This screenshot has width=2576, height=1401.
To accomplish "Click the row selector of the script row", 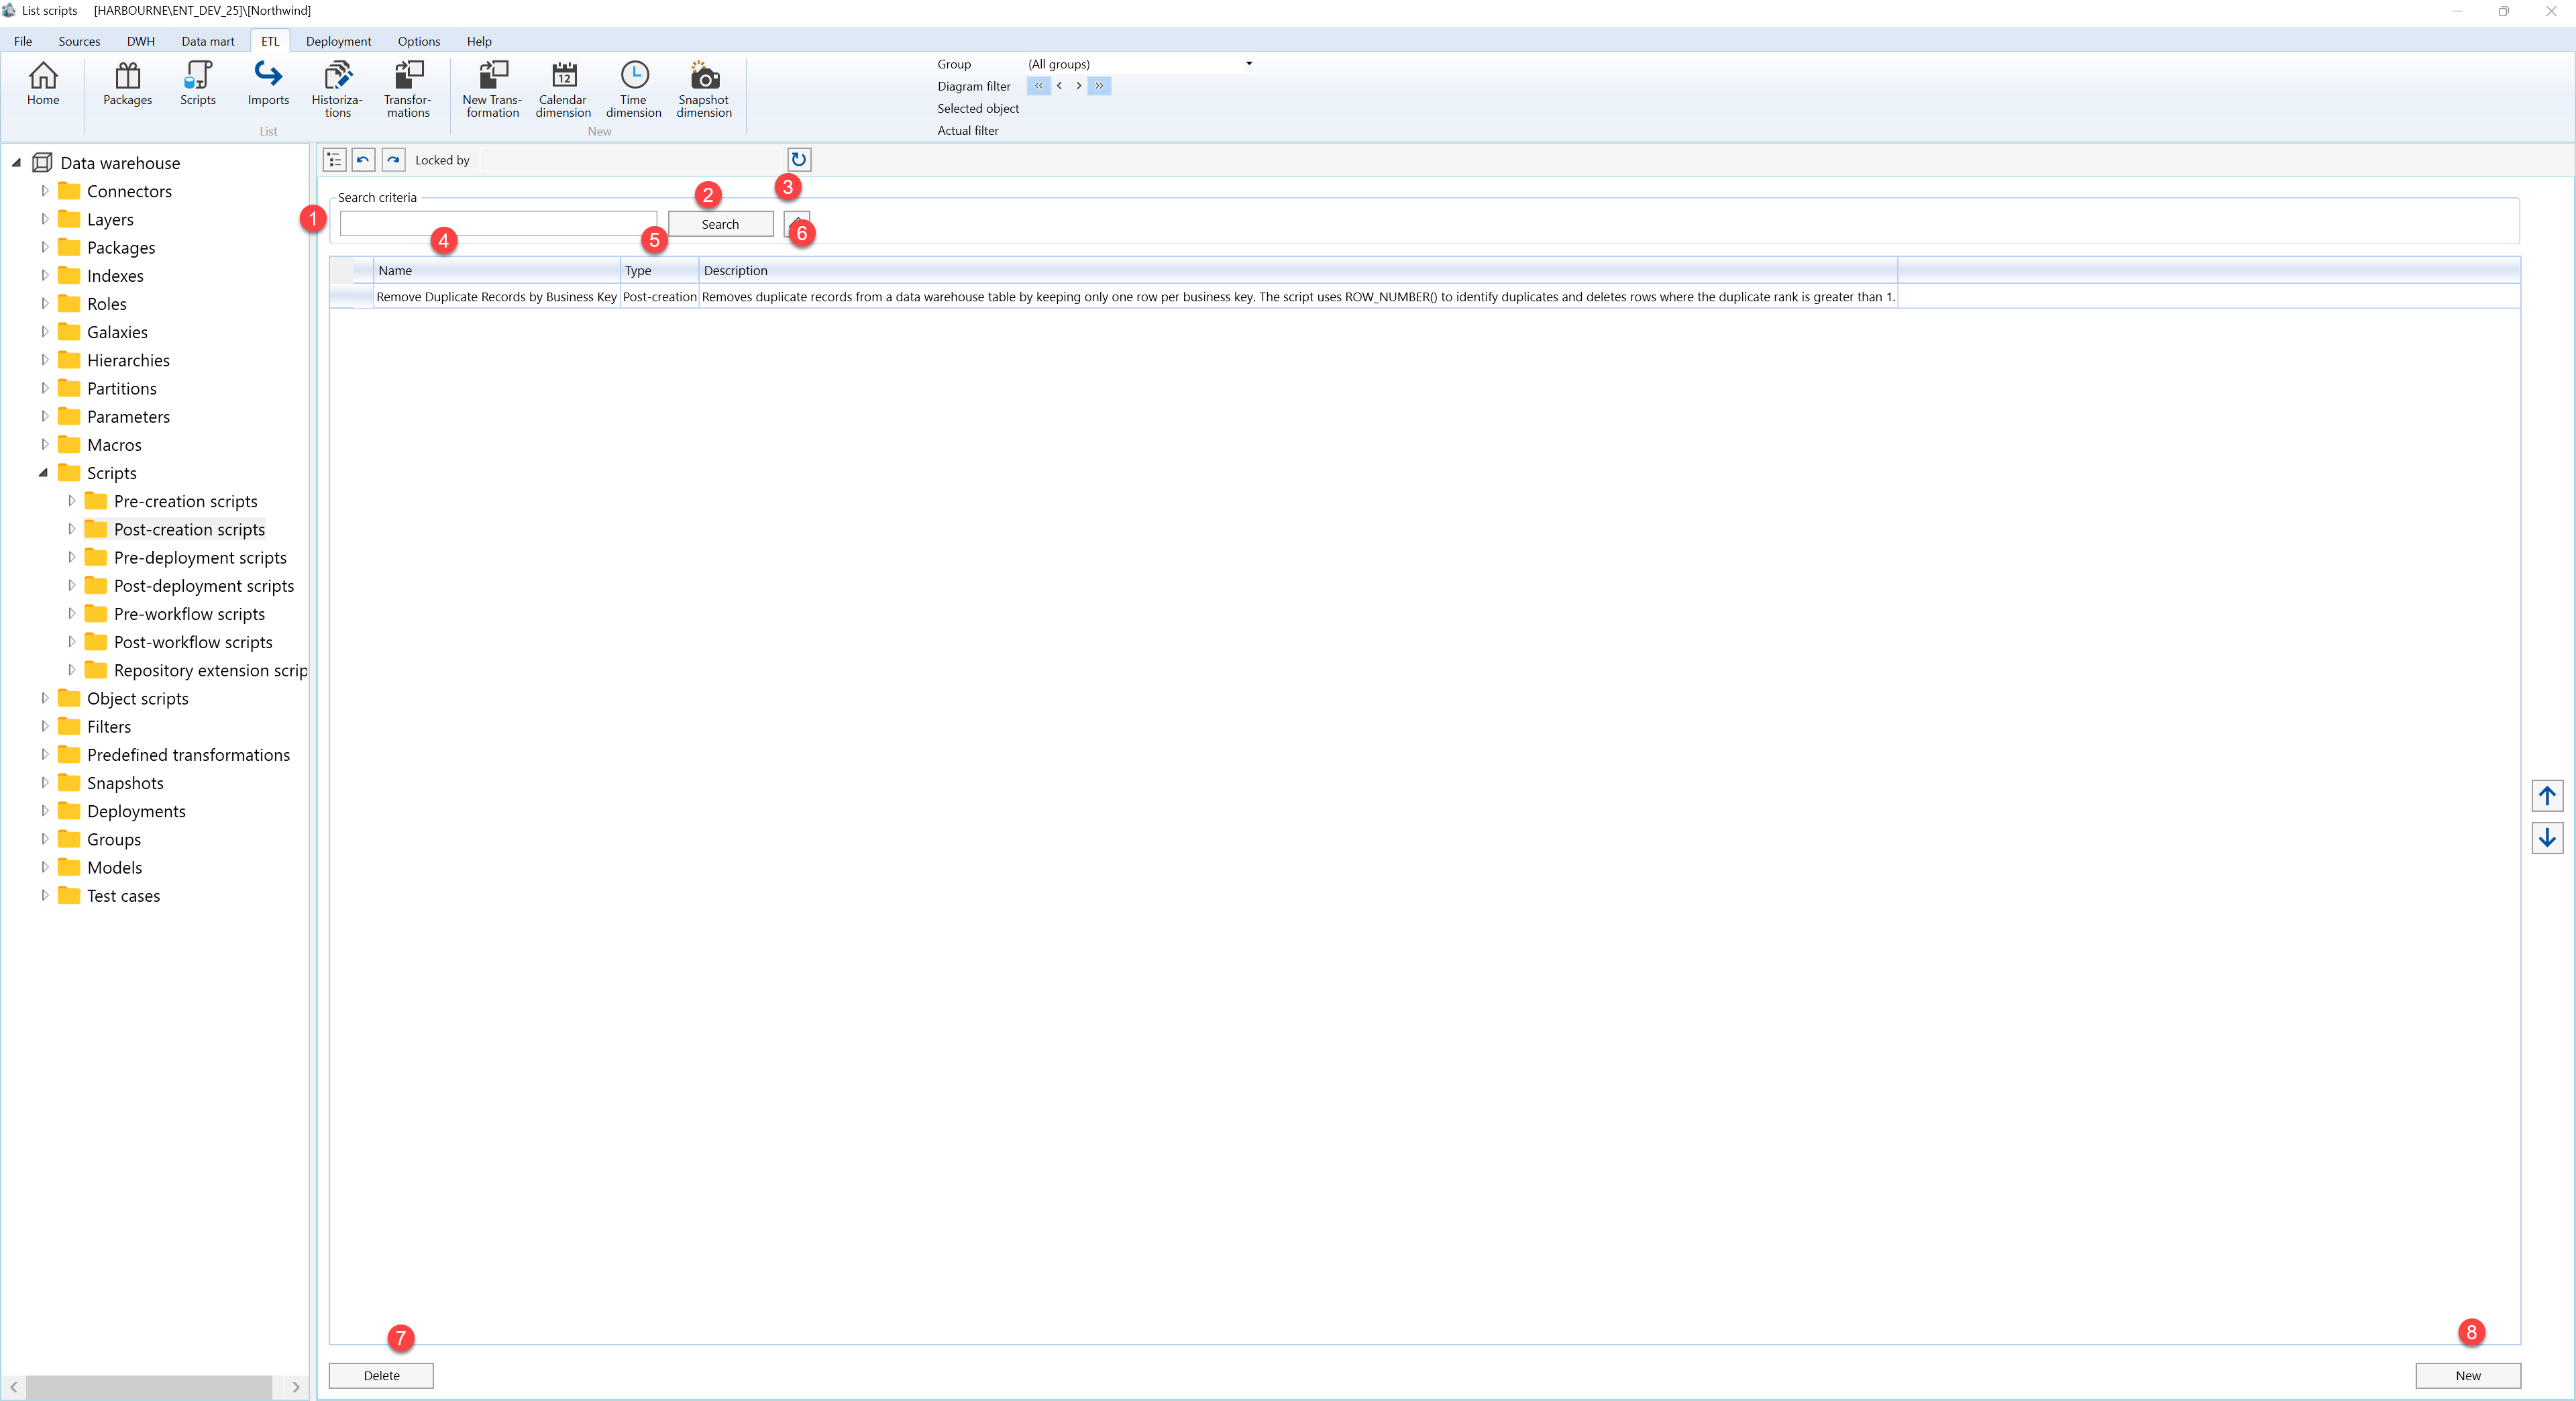I will [351, 297].
